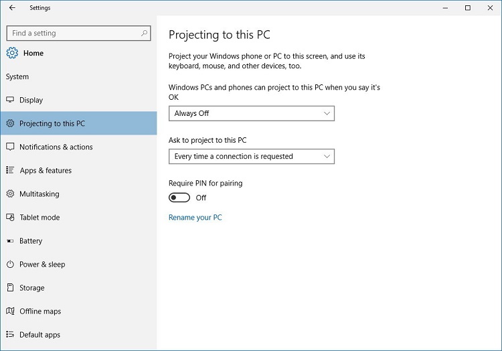
Task: Maximize the Settings window
Action: [468, 7]
